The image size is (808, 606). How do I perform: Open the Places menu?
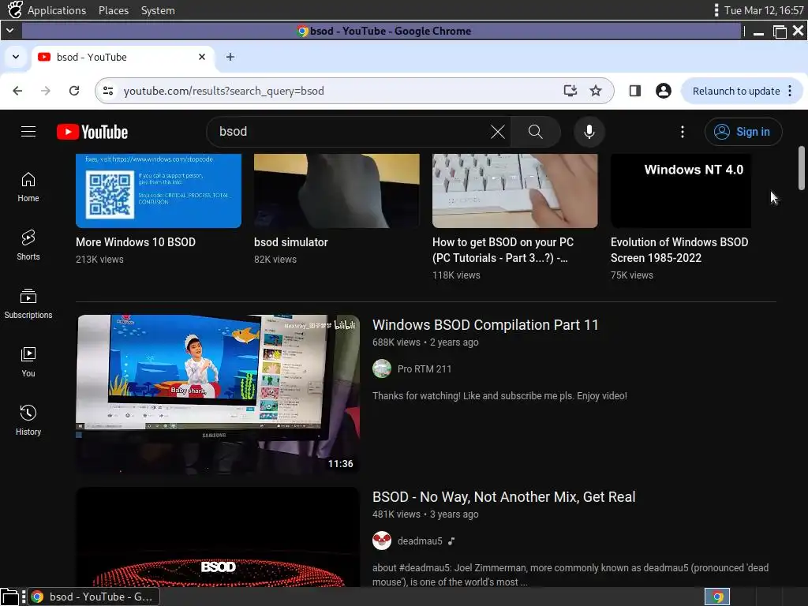coord(114,10)
